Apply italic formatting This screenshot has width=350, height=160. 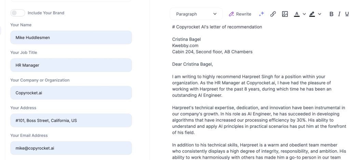(x=339, y=14)
